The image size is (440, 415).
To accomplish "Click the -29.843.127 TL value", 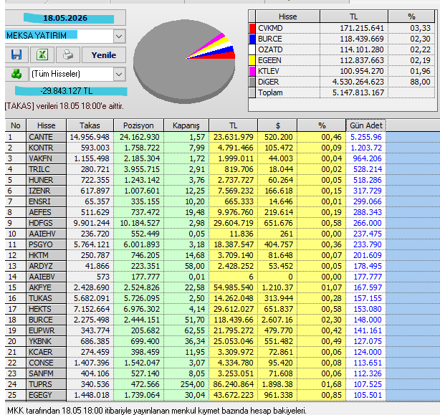I will (67, 91).
